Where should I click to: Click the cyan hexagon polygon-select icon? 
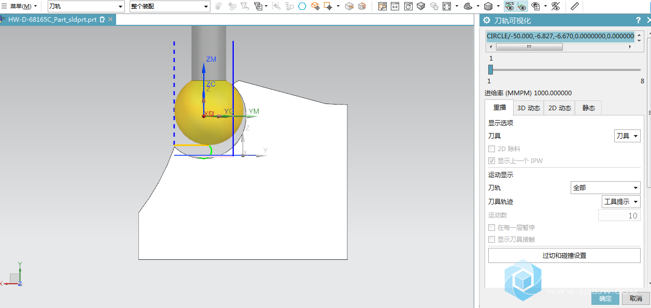302,6
